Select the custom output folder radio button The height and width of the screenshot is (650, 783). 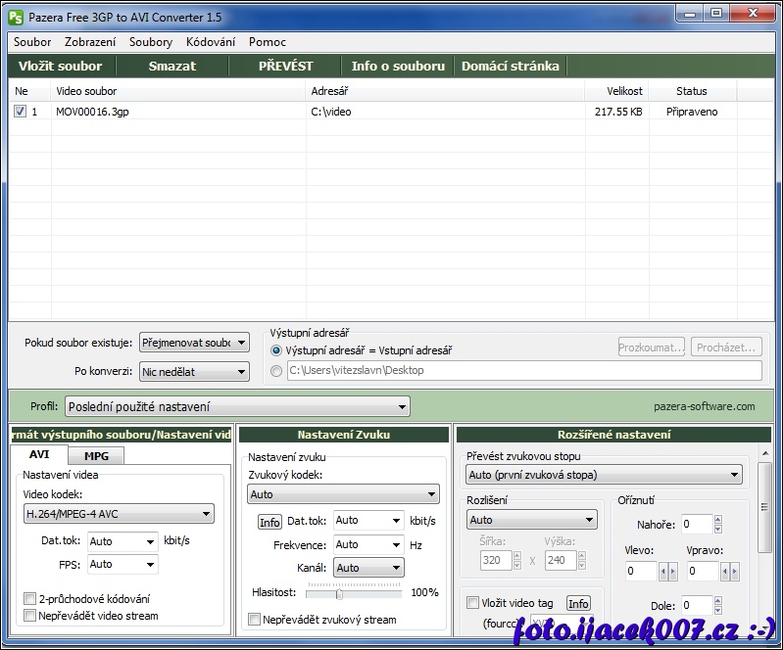point(276,371)
